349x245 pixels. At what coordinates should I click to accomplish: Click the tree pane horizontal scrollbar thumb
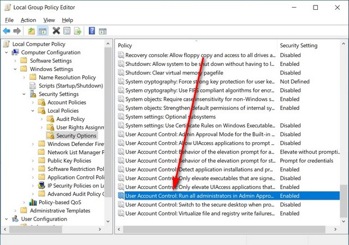35,229
